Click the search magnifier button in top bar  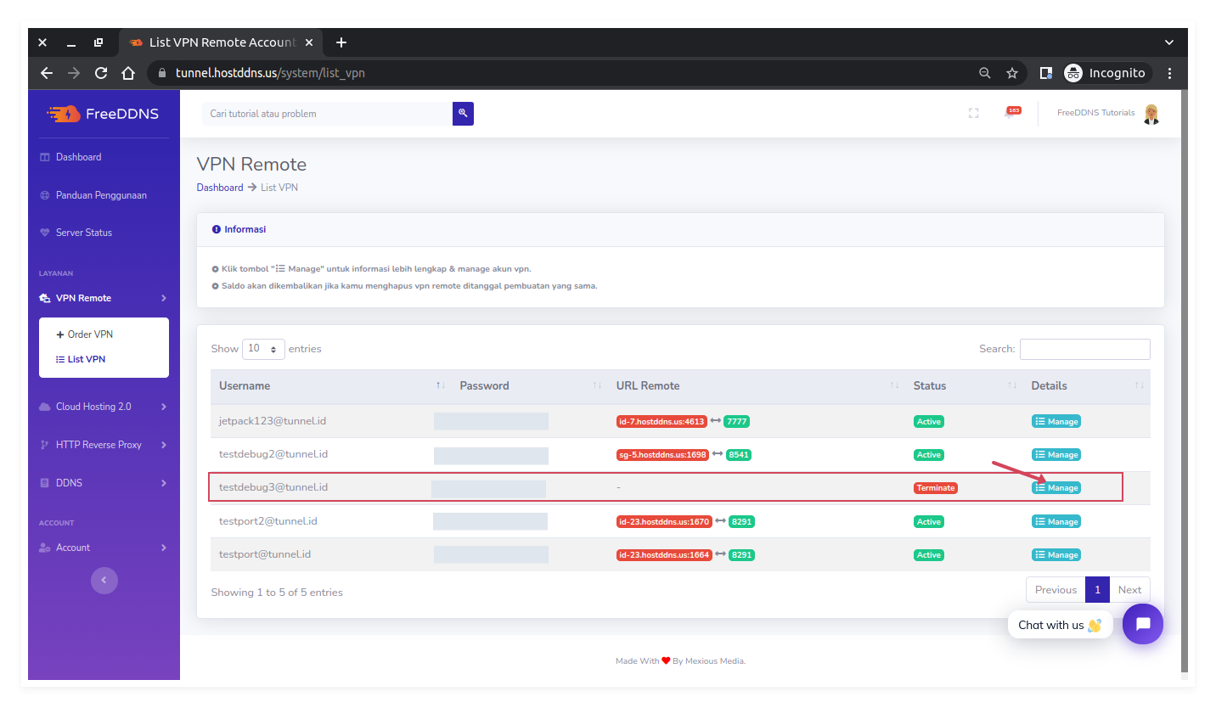pyautogui.click(x=463, y=113)
